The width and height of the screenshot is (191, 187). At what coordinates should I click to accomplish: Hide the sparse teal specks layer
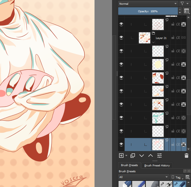coord(121,51)
